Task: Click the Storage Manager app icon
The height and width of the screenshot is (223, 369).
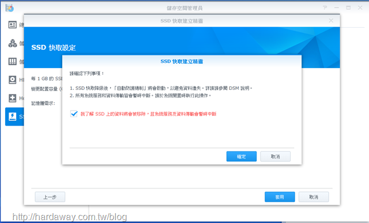Action: point(10,7)
